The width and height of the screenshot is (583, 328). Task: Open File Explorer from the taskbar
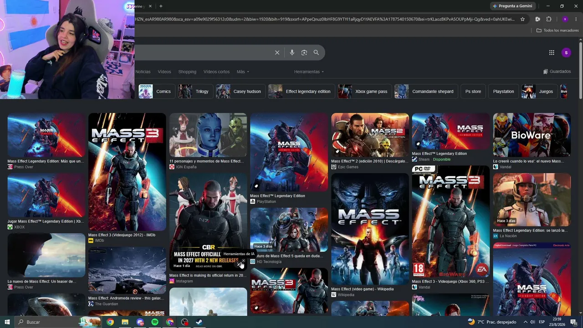click(125, 322)
